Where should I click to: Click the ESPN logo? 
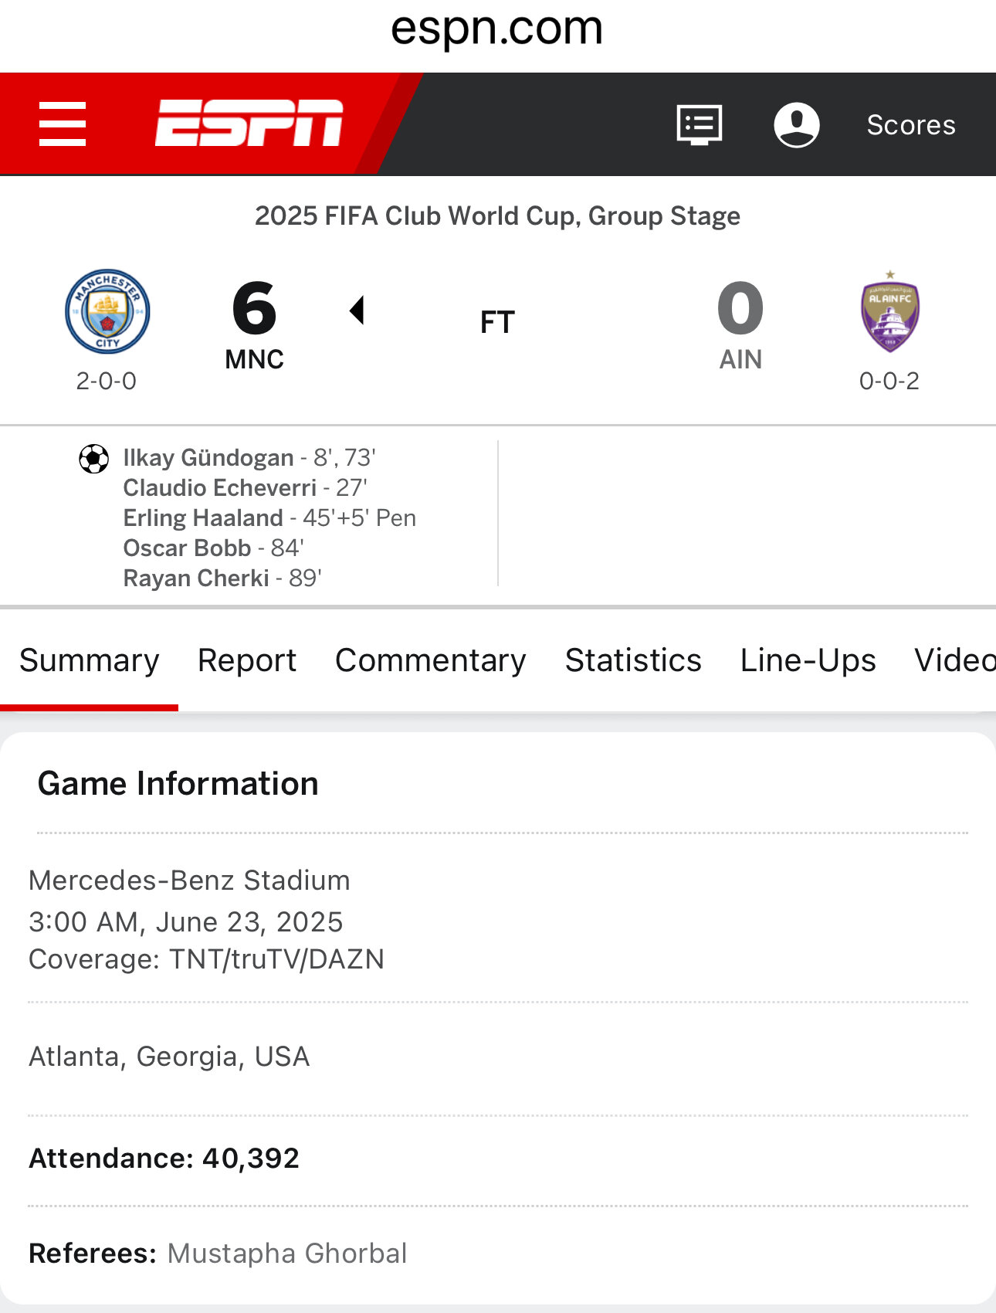(x=249, y=123)
